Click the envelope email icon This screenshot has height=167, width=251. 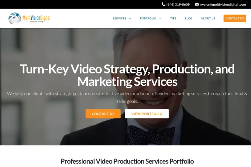[197, 4]
